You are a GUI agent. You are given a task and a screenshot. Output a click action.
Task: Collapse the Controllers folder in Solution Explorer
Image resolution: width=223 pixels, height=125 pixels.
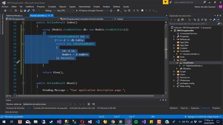pyautogui.click(x=174, y=51)
